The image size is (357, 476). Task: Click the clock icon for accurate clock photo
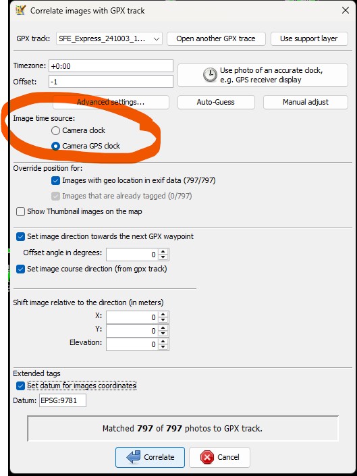pyautogui.click(x=210, y=75)
